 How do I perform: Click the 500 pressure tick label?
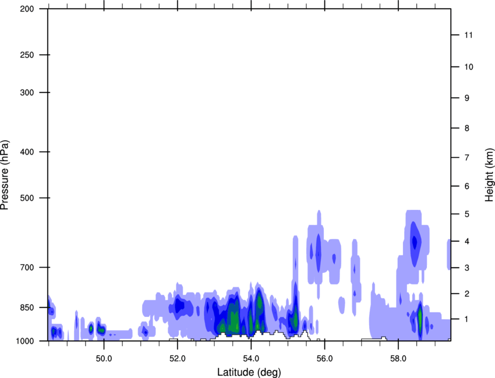[x=27, y=198]
